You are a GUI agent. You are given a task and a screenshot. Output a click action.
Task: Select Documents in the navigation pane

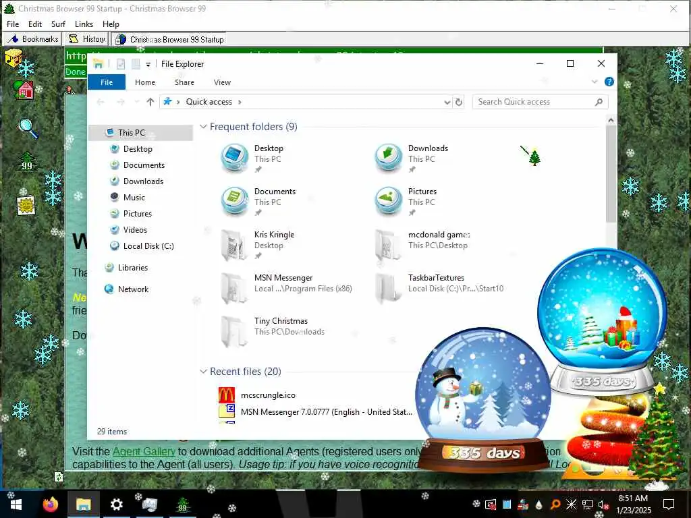[x=144, y=165]
